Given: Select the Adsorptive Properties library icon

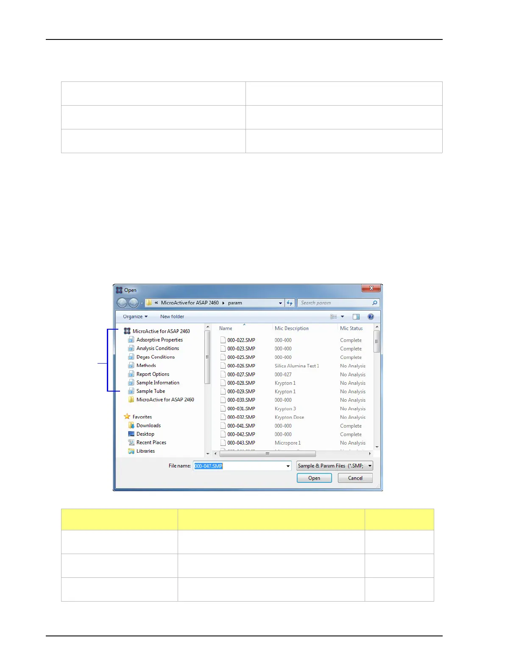Looking at the screenshot, I should (x=131, y=340).
